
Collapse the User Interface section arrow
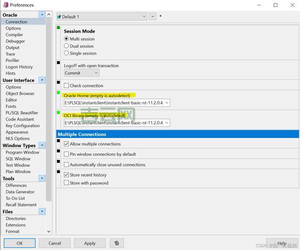(x=42, y=80)
